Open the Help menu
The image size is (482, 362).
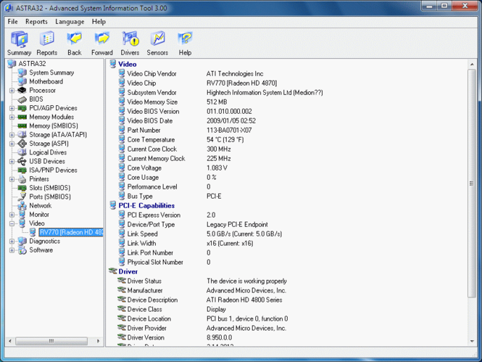click(99, 22)
